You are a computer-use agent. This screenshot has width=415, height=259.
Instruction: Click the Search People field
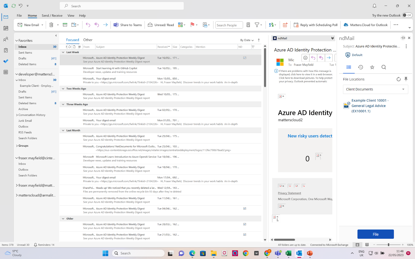pyautogui.click(x=229, y=25)
